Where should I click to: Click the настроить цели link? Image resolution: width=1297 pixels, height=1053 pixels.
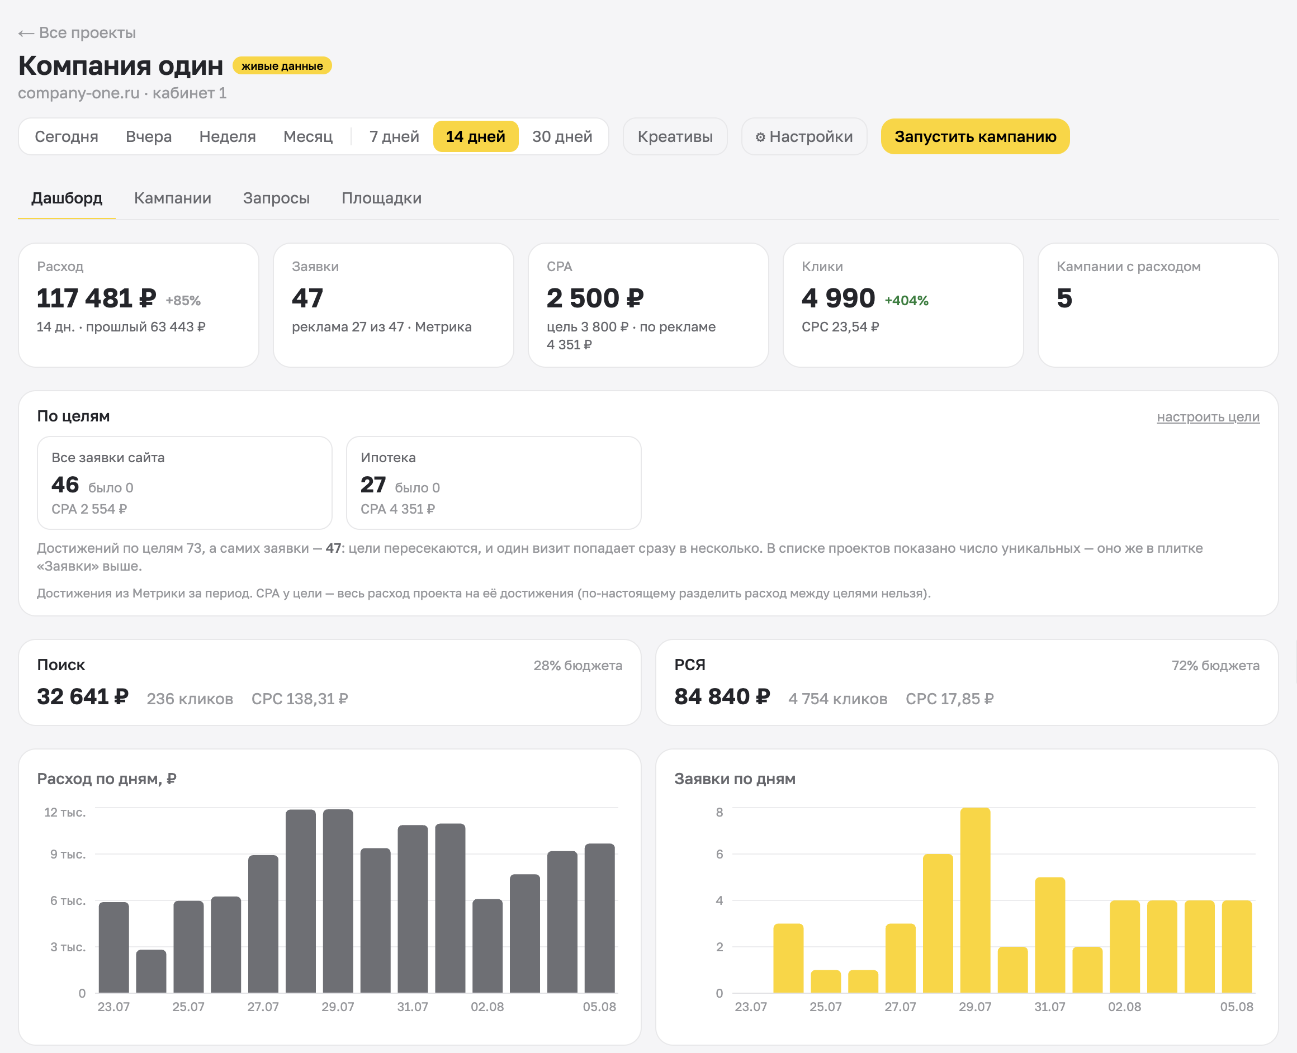click(x=1208, y=417)
